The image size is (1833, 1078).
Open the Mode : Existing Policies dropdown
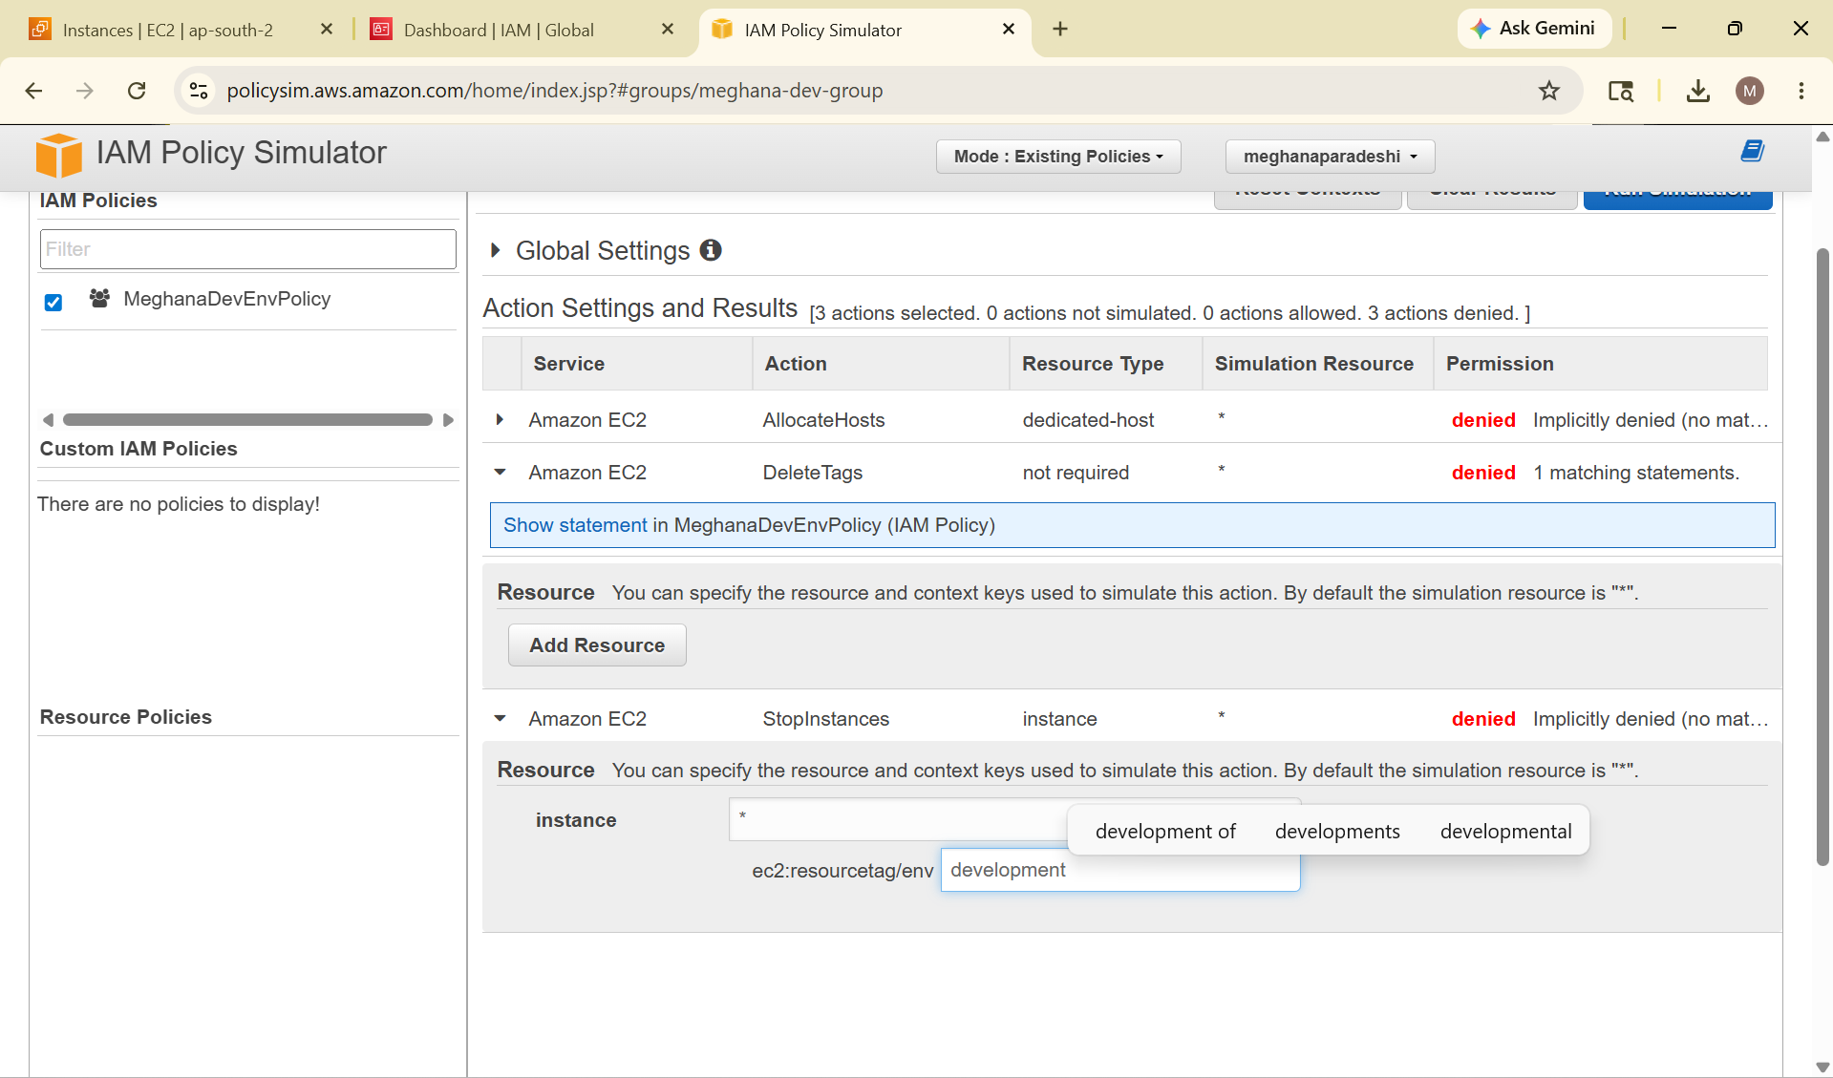pos(1058,157)
